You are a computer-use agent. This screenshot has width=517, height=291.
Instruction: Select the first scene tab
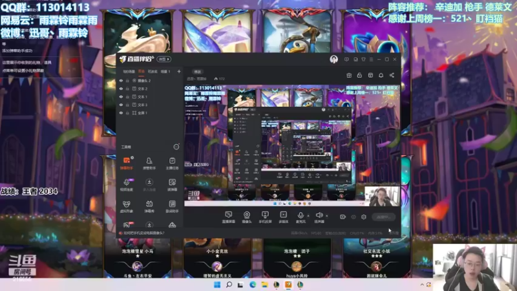pos(129,72)
